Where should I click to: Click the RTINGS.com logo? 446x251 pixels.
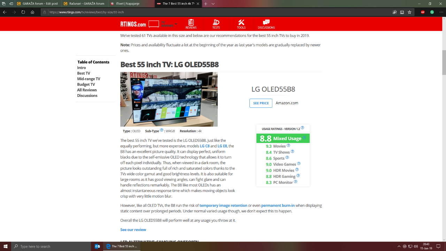click(133, 24)
